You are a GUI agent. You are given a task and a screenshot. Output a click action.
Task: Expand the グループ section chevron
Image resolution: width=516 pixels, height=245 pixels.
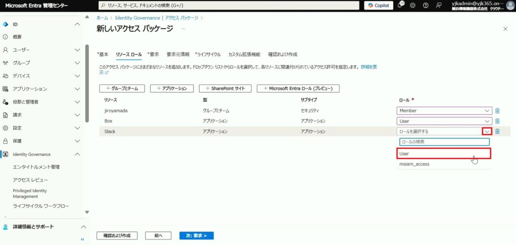77,63
